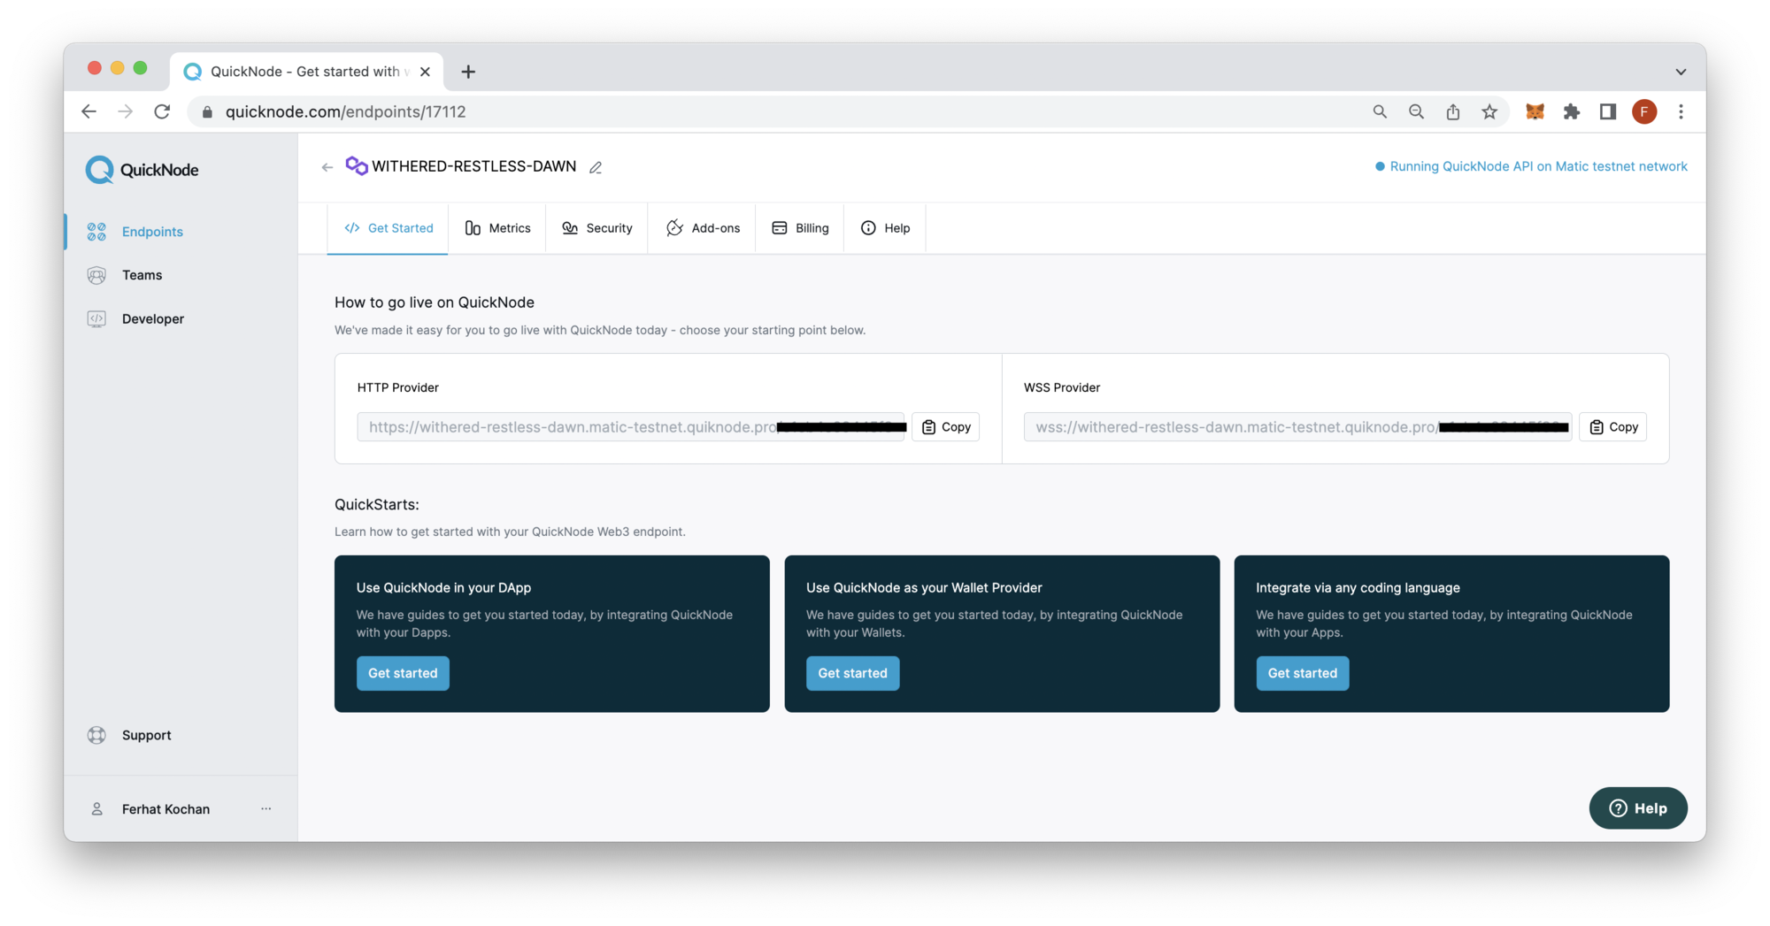Click the pencil icon to rename endpoint
The height and width of the screenshot is (926, 1770).
pos(596,167)
